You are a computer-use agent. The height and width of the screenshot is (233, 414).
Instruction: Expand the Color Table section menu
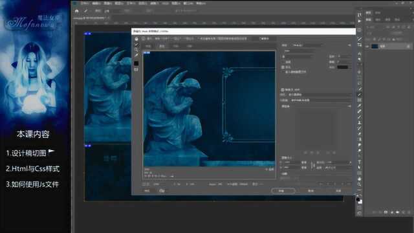tap(349, 106)
